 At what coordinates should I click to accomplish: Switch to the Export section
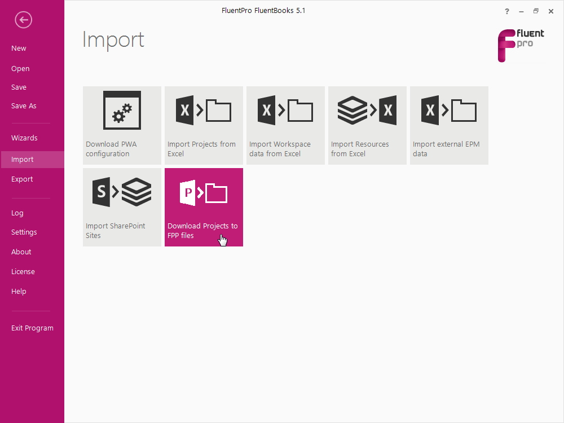click(x=22, y=179)
